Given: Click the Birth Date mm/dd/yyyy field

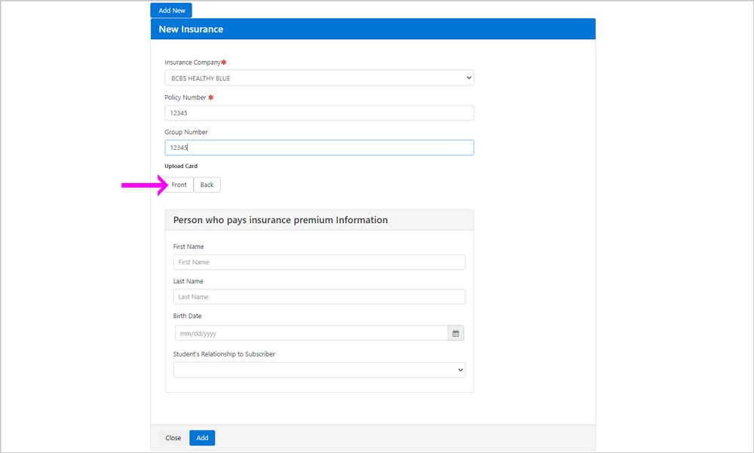Looking at the screenshot, I should (311, 333).
